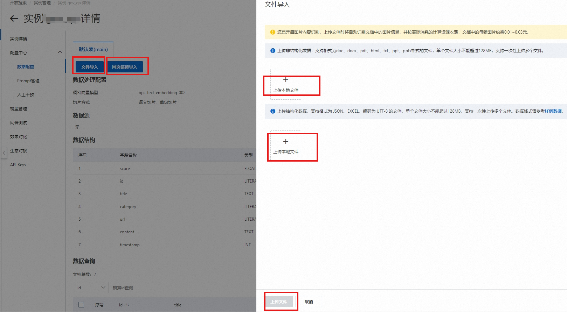Click the title column header in query table
Image resolution: width=567 pixels, height=312 pixels.
pos(178,305)
